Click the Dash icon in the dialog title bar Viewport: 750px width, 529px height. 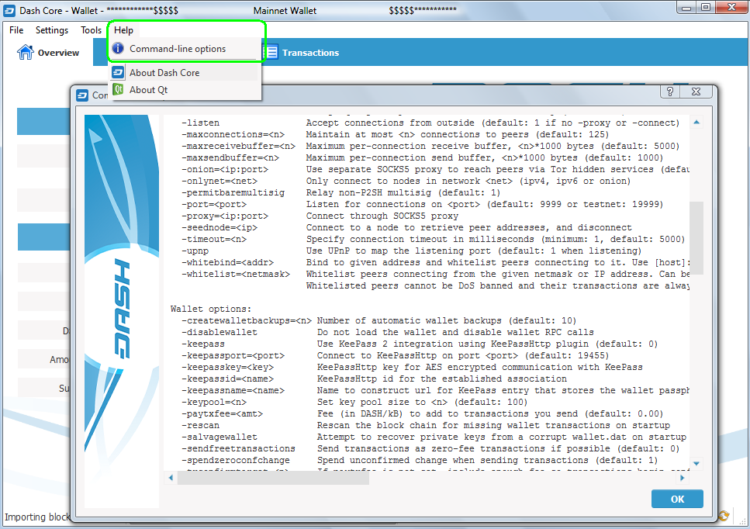(82, 95)
